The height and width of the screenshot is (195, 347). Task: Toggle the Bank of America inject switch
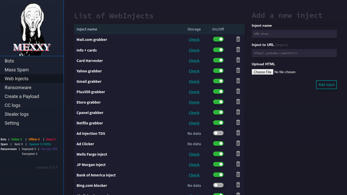pos(218,174)
